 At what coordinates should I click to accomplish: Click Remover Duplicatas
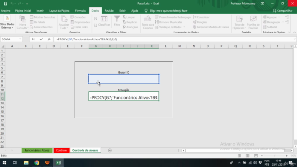tap(168, 22)
